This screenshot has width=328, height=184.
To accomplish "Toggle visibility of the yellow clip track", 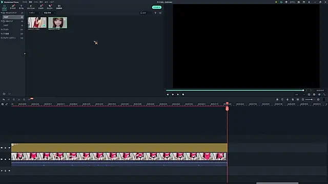I will coord(9,148).
